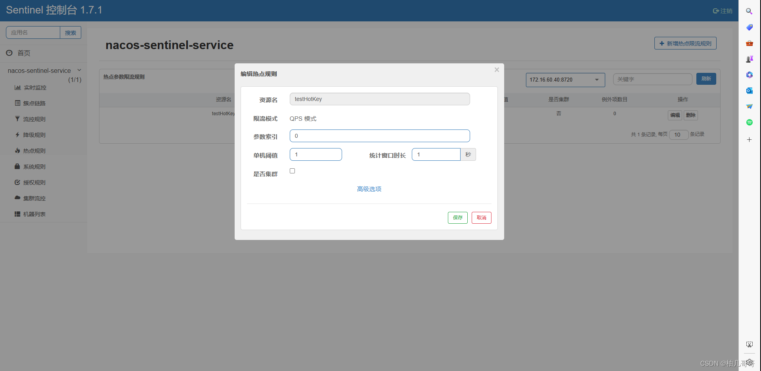This screenshot has width=761, height=371.
Task: Click the red 取消 cancel button
Action: point(482,218)
